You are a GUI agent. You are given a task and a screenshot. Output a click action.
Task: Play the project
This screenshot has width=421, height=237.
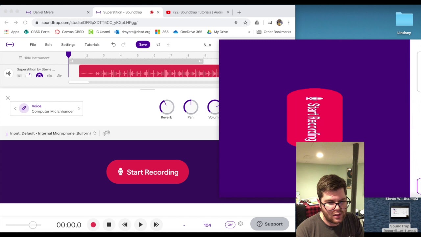141,225
